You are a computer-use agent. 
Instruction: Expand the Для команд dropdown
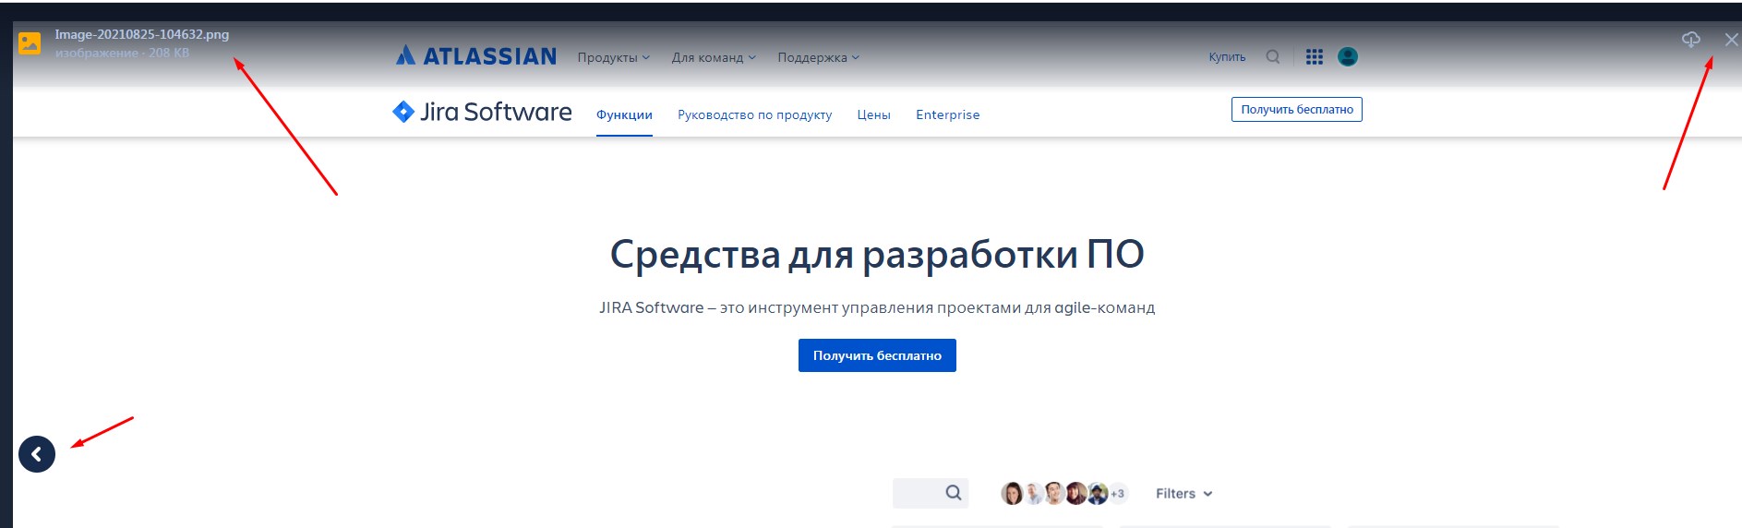click(714, 57)
